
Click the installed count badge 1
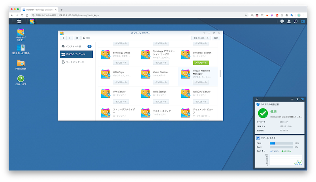[x=90, y=46]
